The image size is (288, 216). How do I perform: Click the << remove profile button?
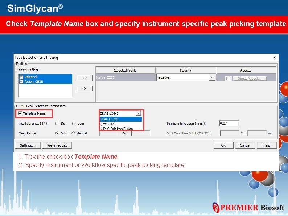85,89
